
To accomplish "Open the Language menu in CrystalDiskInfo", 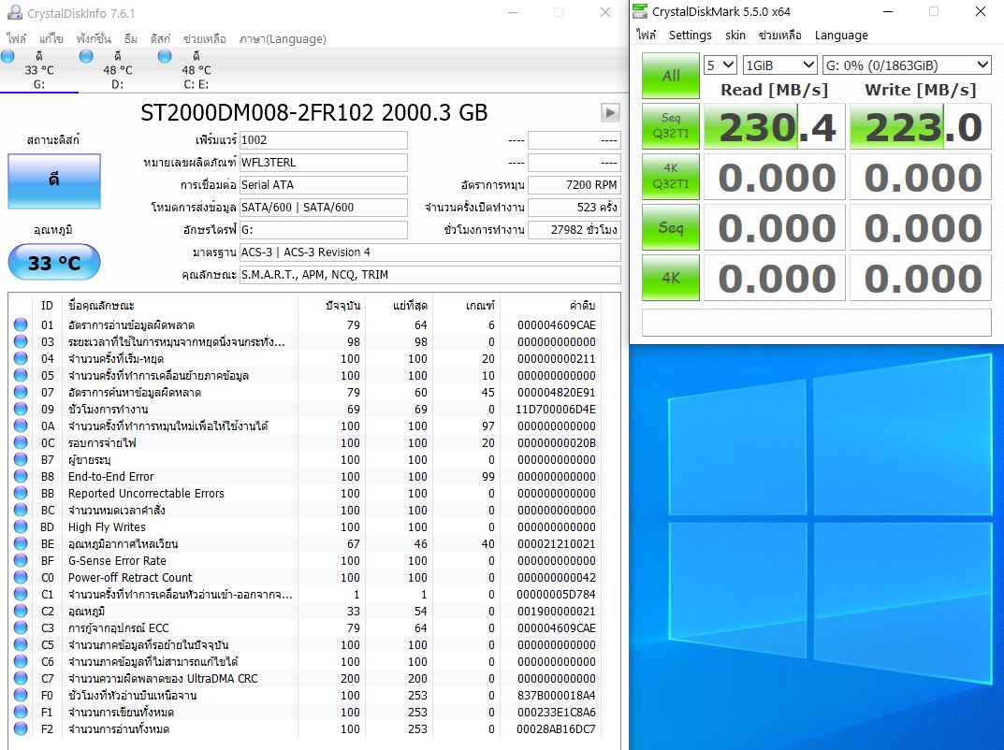I will click(x=283, y=39).
